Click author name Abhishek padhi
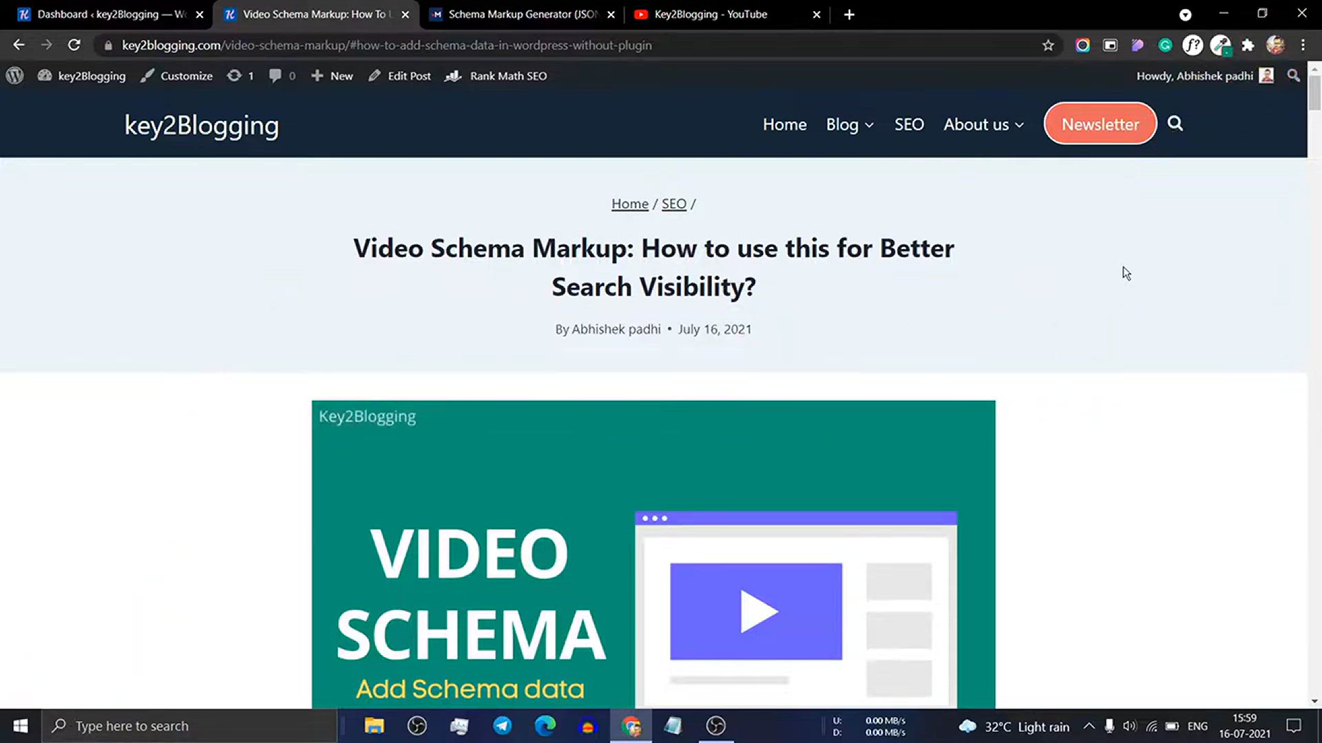 (x=616, y=329)
